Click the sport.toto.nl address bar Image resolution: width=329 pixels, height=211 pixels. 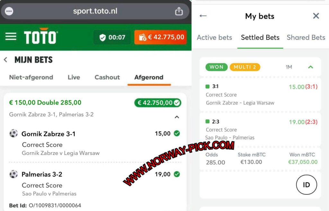[x=95, y=11]
